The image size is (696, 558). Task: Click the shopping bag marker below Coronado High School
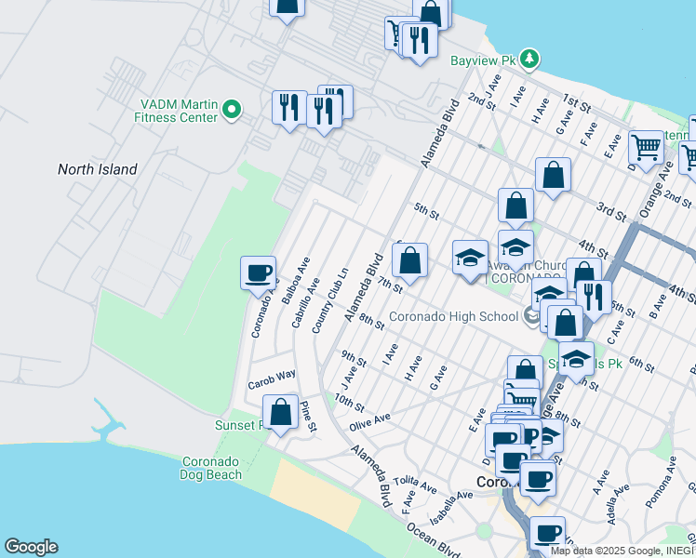(566, 324)
